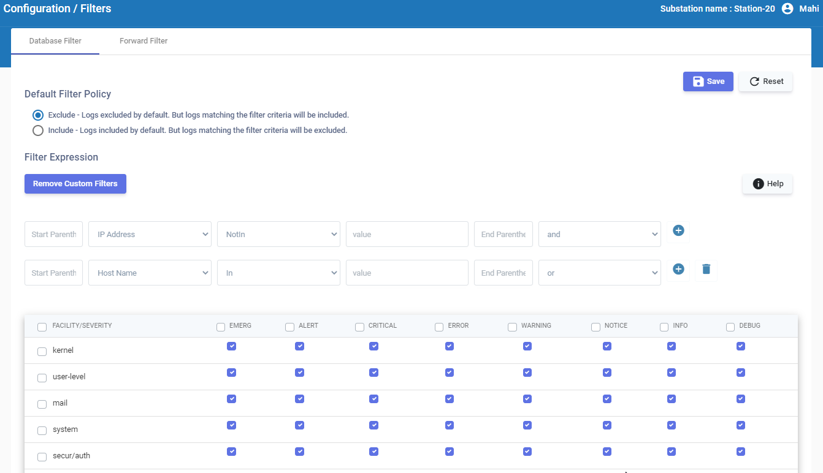Click the Reset circular arrow icon
823x473 pixels.
tap(754, 81)
